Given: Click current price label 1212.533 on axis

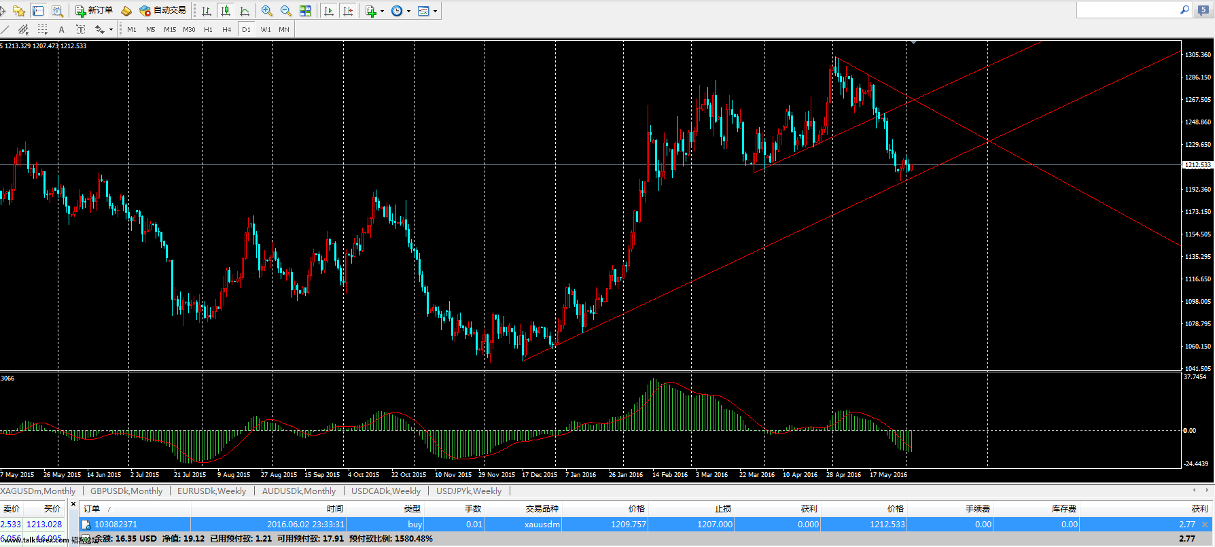Looking at the screenshot, I should (x=1197, y=165).
